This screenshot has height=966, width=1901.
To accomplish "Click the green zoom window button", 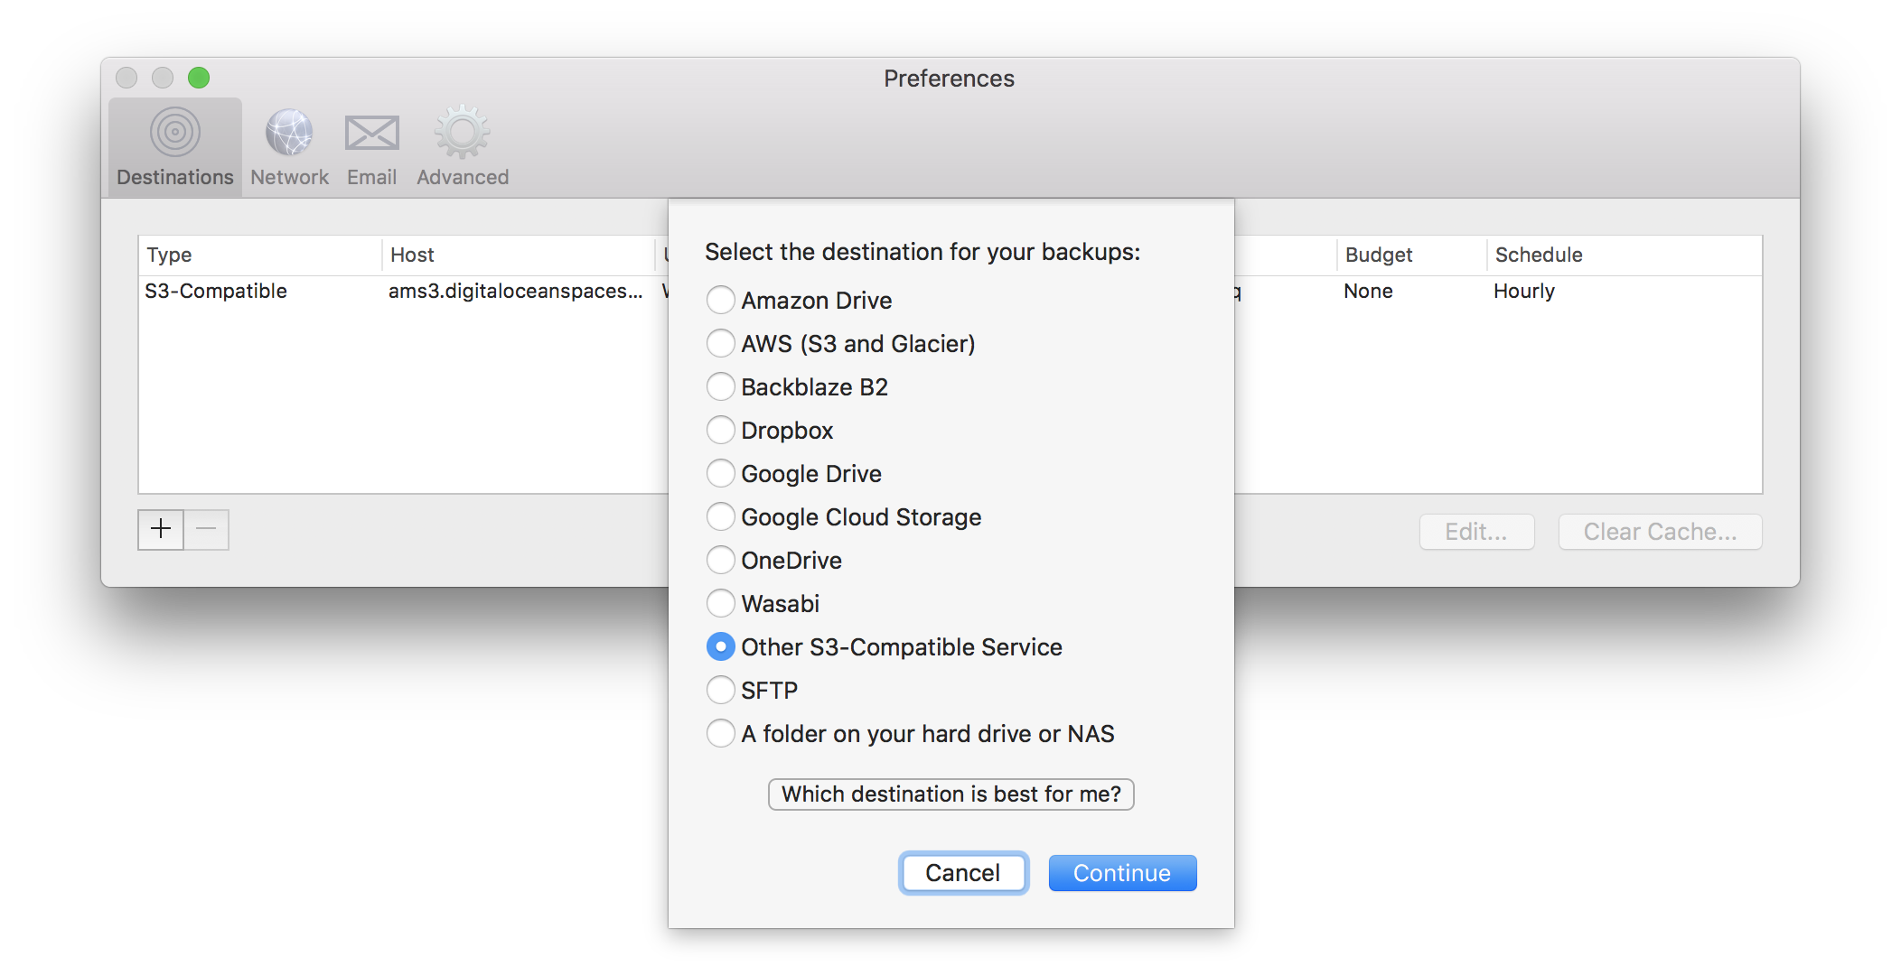I will pyautogui.click(x=199, y=78).
